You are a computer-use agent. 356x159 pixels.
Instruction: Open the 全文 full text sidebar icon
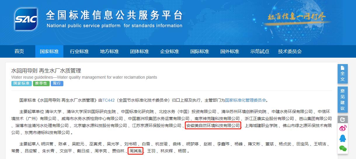pos(343,74)
